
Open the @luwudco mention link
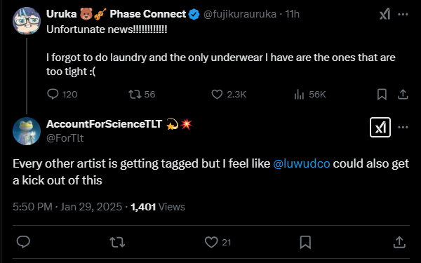pos(302,163)
